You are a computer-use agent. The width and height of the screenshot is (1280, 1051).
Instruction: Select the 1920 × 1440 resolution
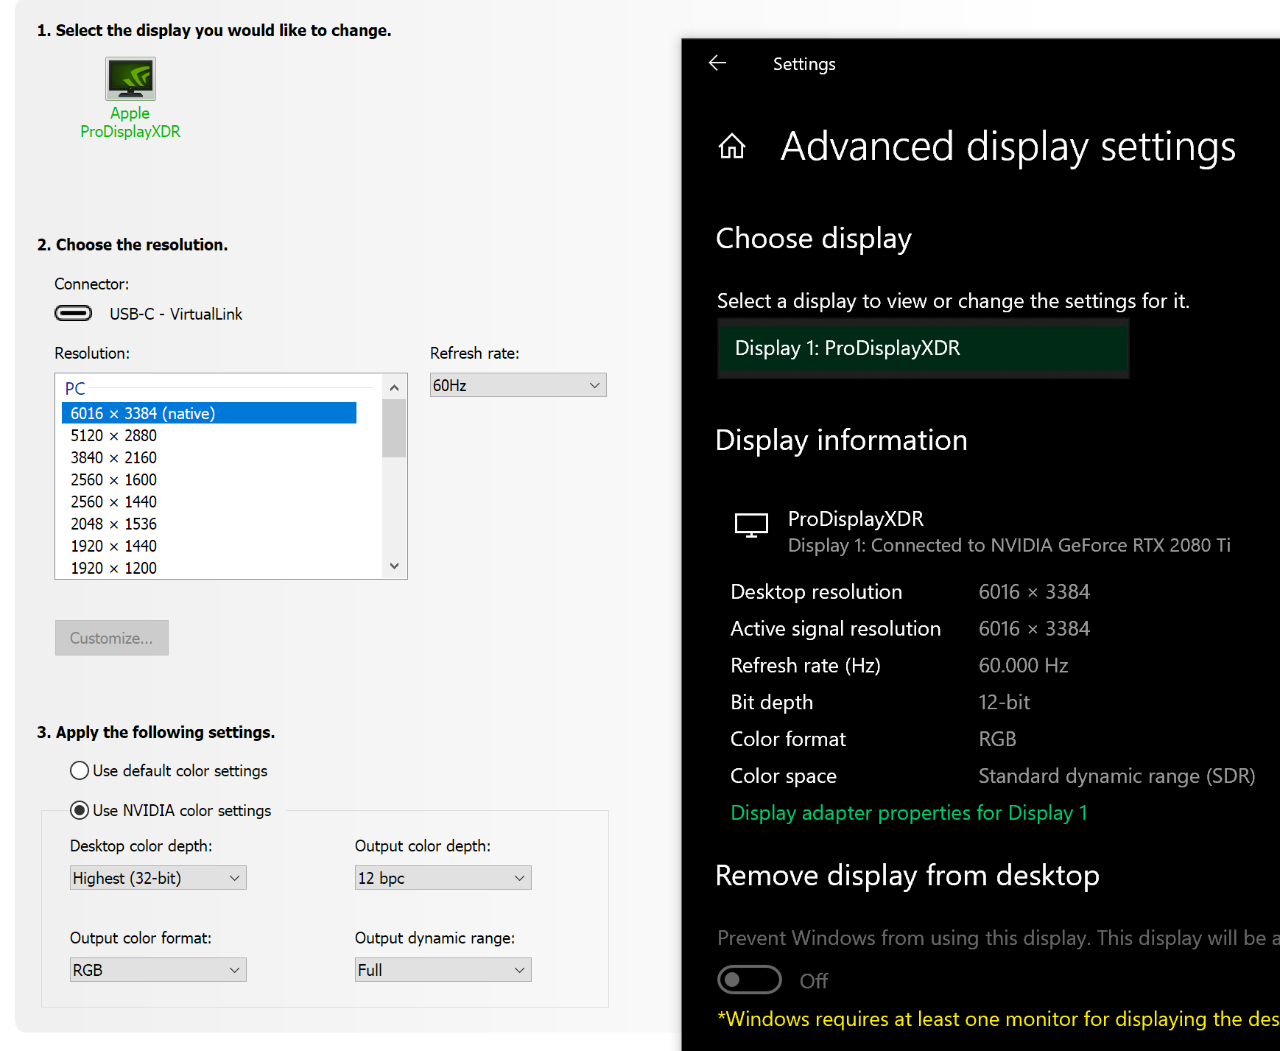tap(113, 546)
